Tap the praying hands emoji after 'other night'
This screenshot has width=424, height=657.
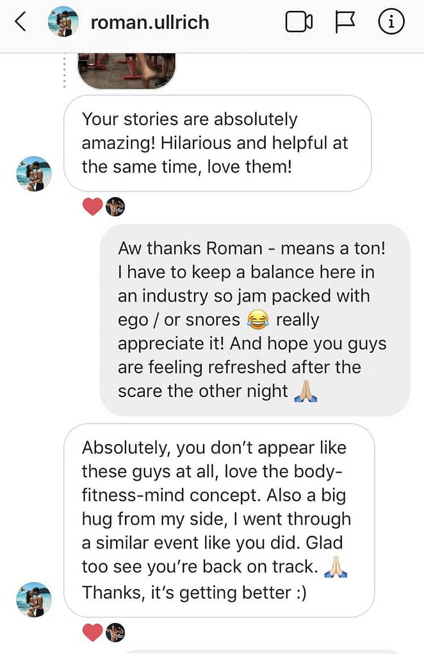(306, 391)
